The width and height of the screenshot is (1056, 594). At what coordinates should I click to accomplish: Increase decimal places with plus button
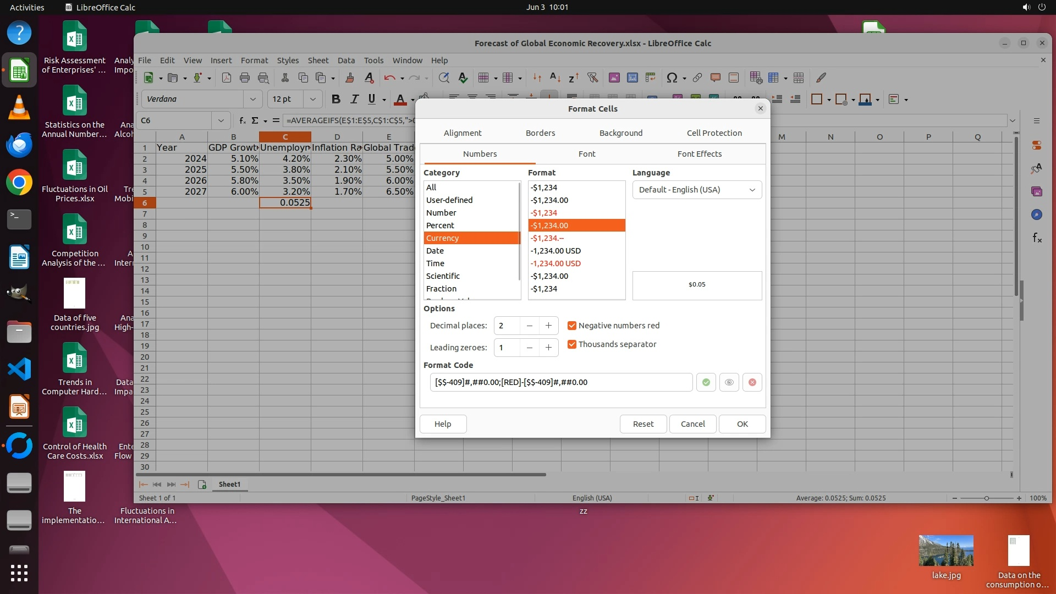coord(548,326)
